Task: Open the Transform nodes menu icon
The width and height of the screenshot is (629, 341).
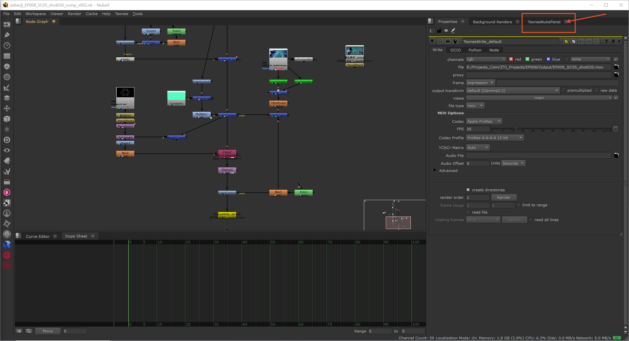Action: click(7, 108)
